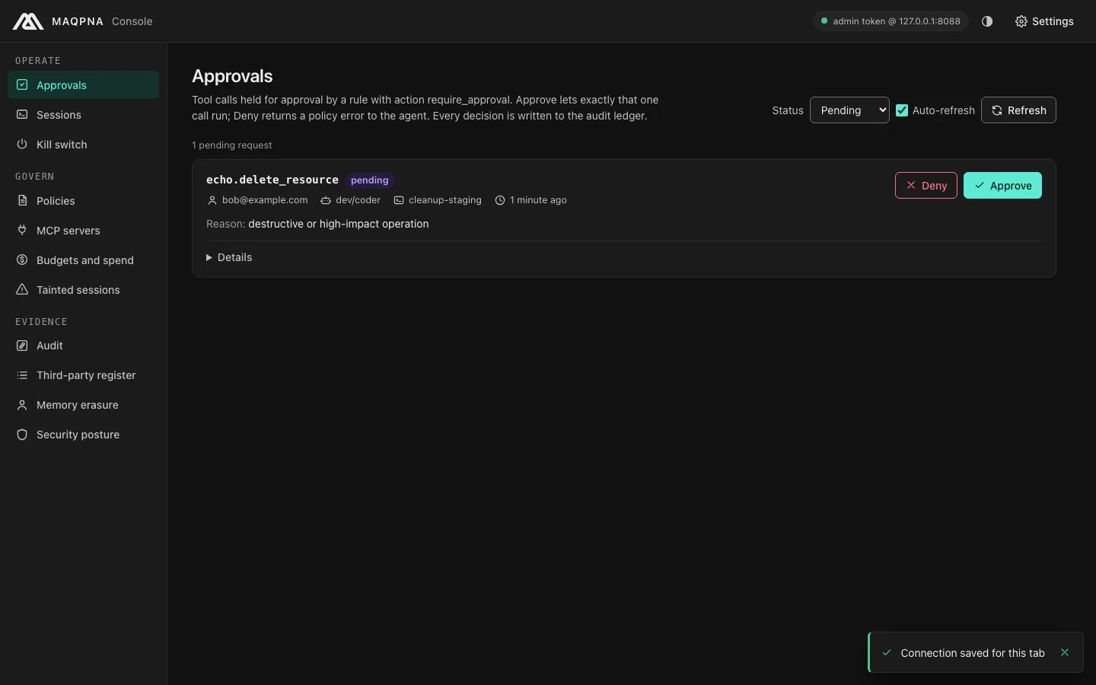Click the Policies document icon
Image resolution: width=1096 pixels, height=685 pixels.
pyautogui.click(x=22, y=201)
